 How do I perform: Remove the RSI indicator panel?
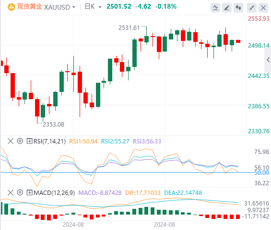click(x=11, y=141)
